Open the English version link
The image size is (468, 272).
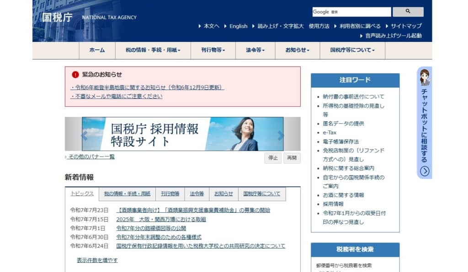(238, 26)
